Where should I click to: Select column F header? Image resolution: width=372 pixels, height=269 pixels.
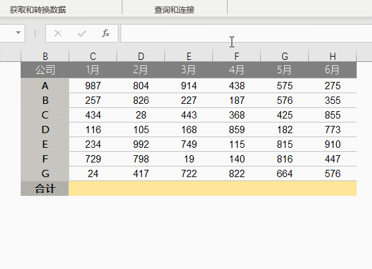click(x=236, y=57)
